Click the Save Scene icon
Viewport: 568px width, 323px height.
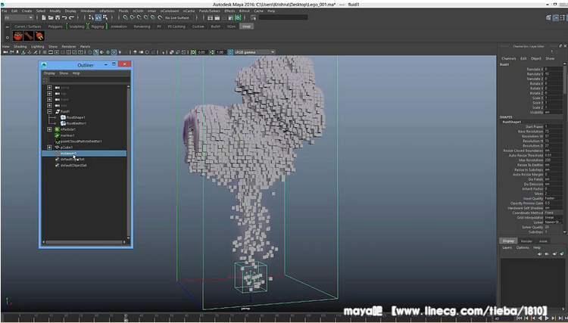click(x=58, y=17)
